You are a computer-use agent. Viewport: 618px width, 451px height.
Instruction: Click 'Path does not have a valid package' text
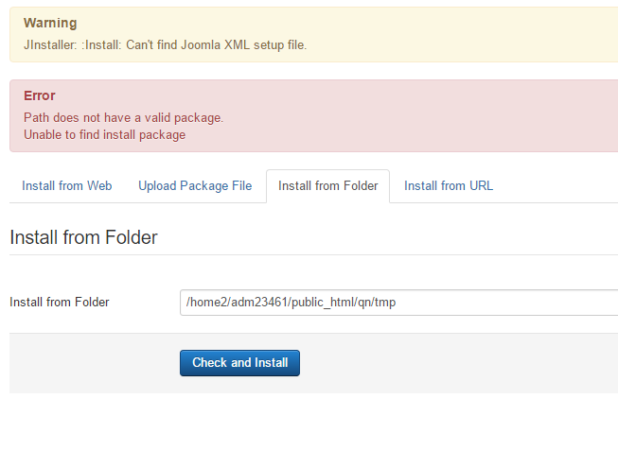click(123, 118)
